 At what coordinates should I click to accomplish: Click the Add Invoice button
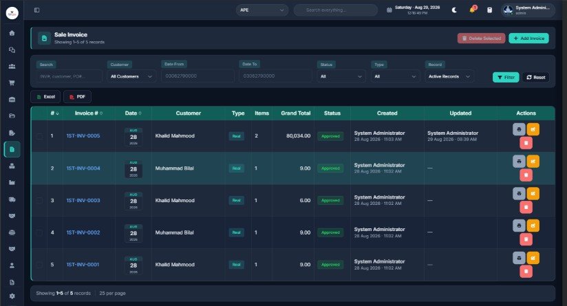pyautogui.click(x=528, y=39)
